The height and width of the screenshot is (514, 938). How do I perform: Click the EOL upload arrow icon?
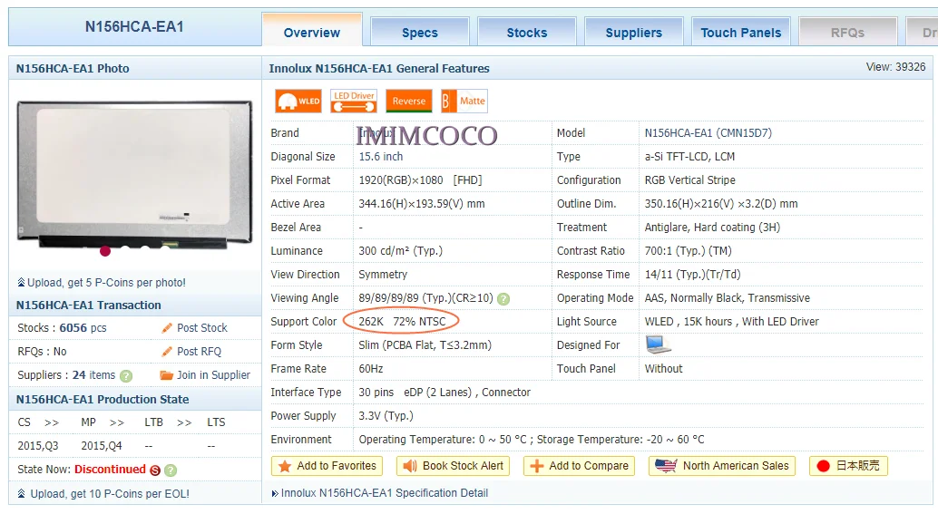(21, 494)
